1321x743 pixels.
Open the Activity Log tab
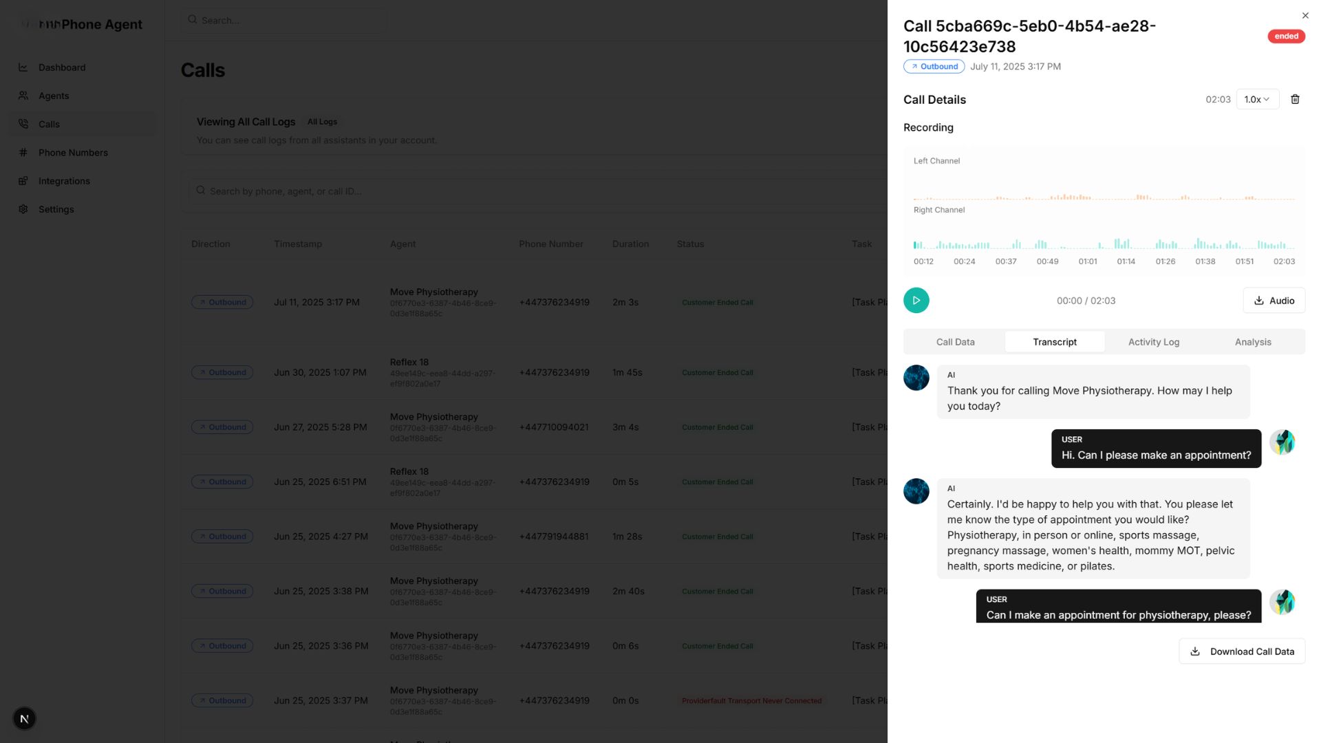point(1154,342)
